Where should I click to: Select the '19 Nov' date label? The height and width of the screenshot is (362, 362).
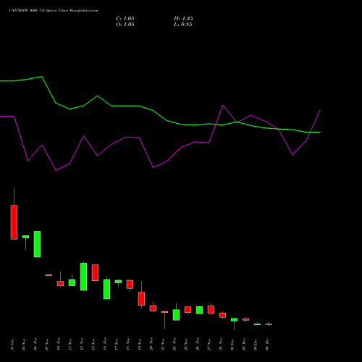click(x=140, y=345)
